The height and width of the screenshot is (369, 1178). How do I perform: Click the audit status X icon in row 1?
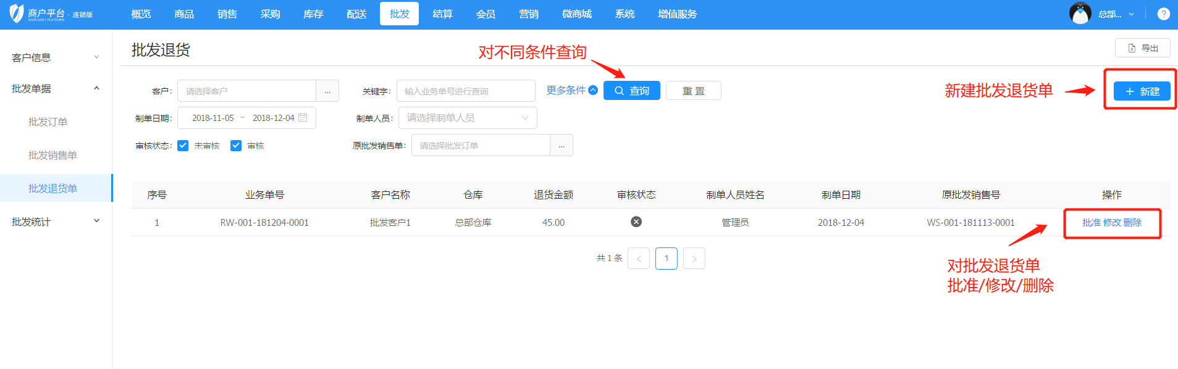636,222
